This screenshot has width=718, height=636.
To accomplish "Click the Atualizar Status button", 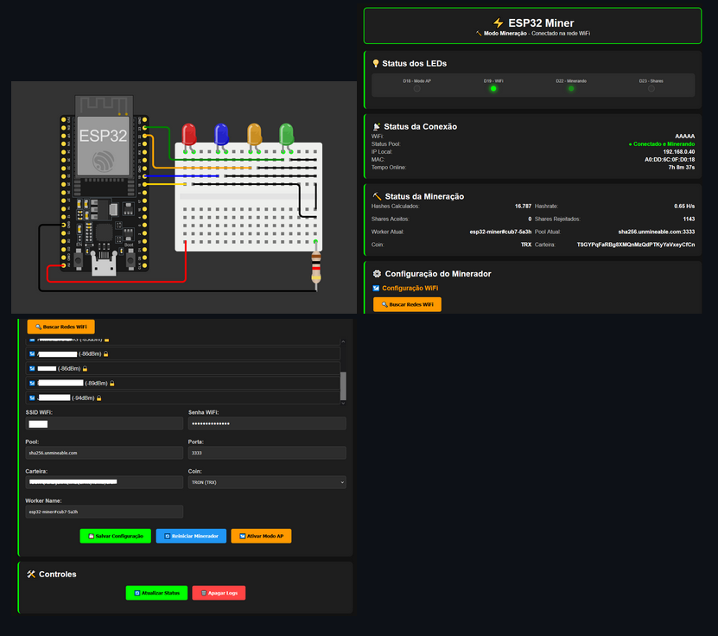I will pyautogui.click(x=156, y=593).
